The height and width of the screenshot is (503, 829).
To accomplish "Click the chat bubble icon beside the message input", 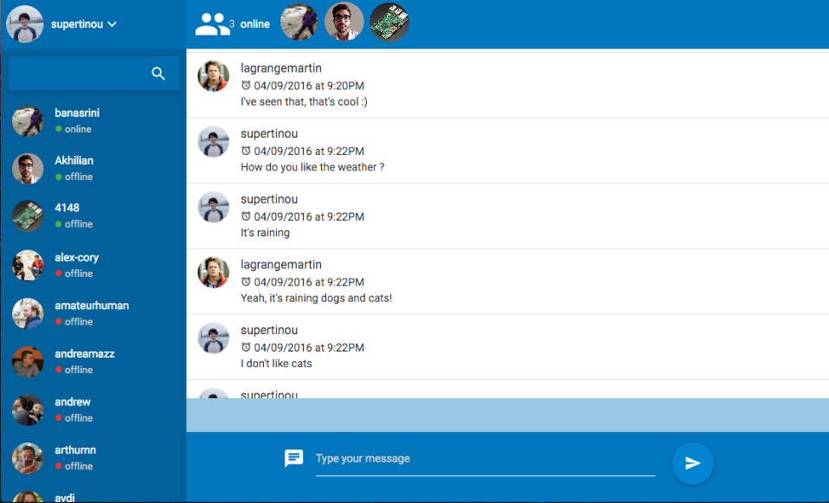I will pos(293,459).
